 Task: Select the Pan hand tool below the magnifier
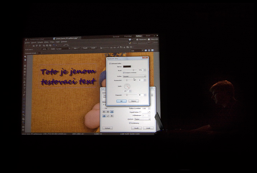click(x=25, y=60)
